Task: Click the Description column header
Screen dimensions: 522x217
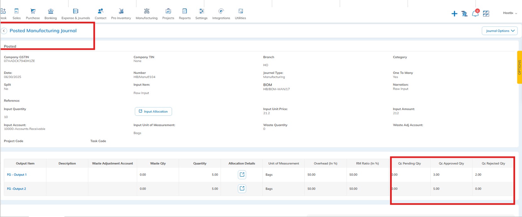Action: pyautogui.click(x=67, y=164)
